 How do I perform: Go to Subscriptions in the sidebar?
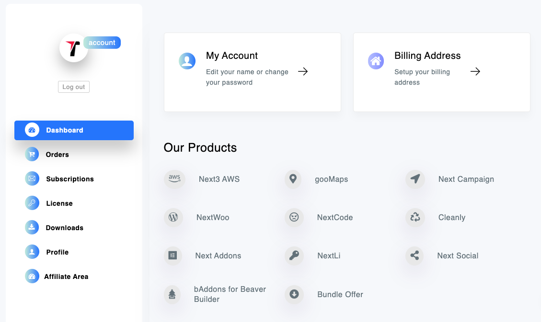[70, 179]
